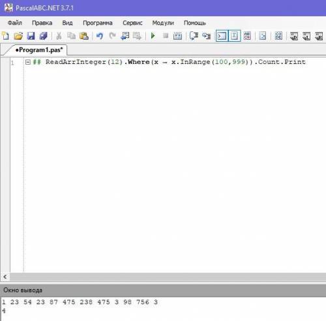Click into the code editor line

click(175, 62)
